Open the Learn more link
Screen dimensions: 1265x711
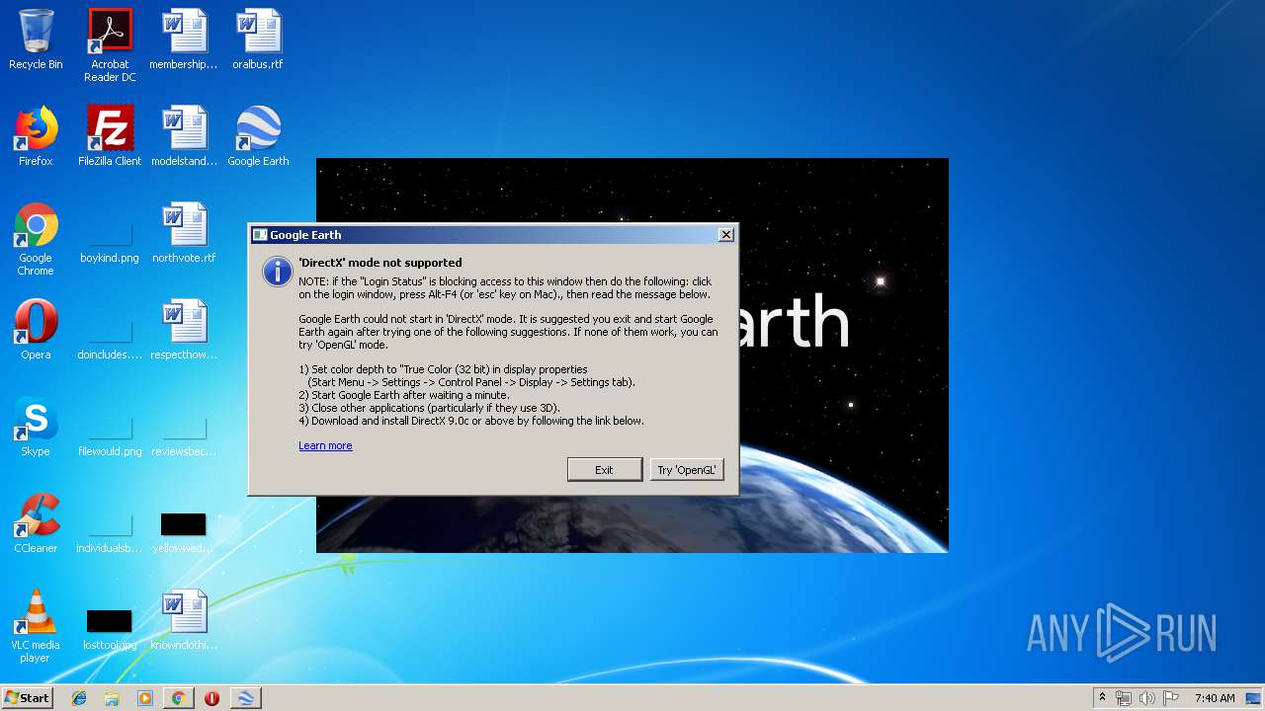(x=325, y=445)
